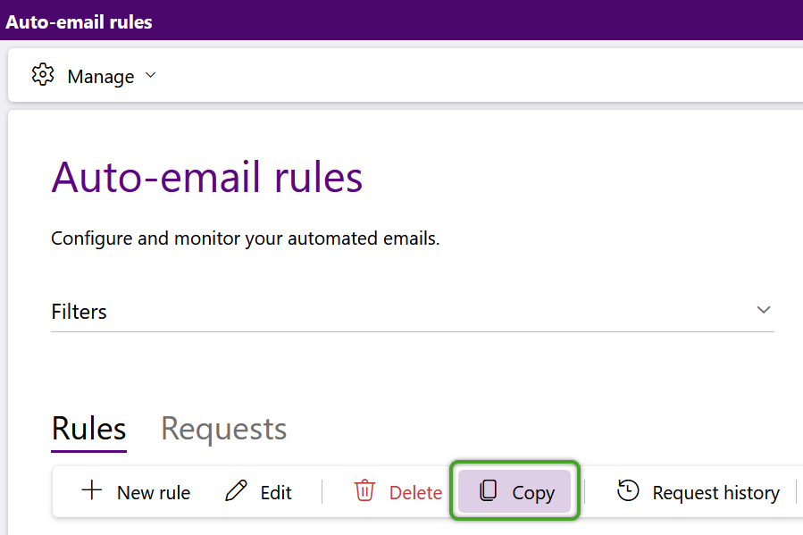Switch to the Requests tab

coord(224,429)
